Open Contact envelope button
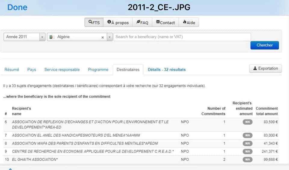This screenshot has height=170, width=289. pyautogui.click(x=165, y=23)
